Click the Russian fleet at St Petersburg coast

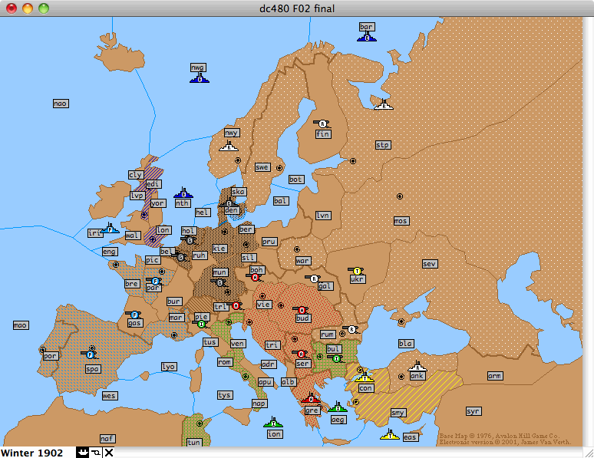pyautogui.click(x=384, y=104)
